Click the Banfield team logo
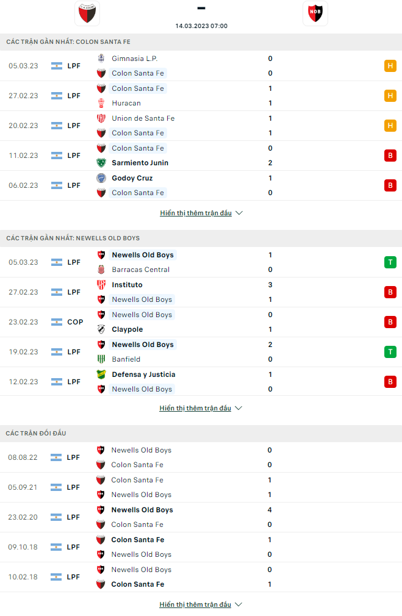This screenshot has height=616, width=402. [x=101, y=359]
